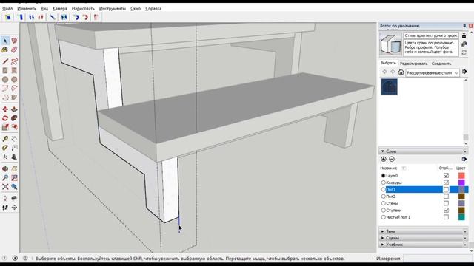This screenshot has width=474, height=266.
Task: Activate the Push/Pull tool
Action: point(14,109)
